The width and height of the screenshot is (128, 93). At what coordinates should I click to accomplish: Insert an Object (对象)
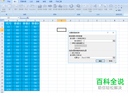pyautogui.click(x=105, y=7)
